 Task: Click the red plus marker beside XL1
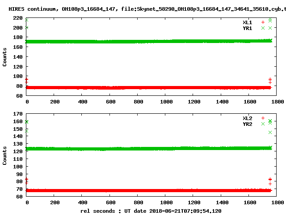[263, 22]
